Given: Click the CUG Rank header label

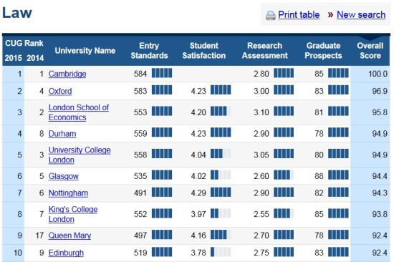Looking at the screenshot, I should 24,43.
